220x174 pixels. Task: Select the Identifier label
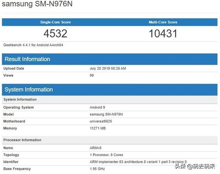coord(11,162)
